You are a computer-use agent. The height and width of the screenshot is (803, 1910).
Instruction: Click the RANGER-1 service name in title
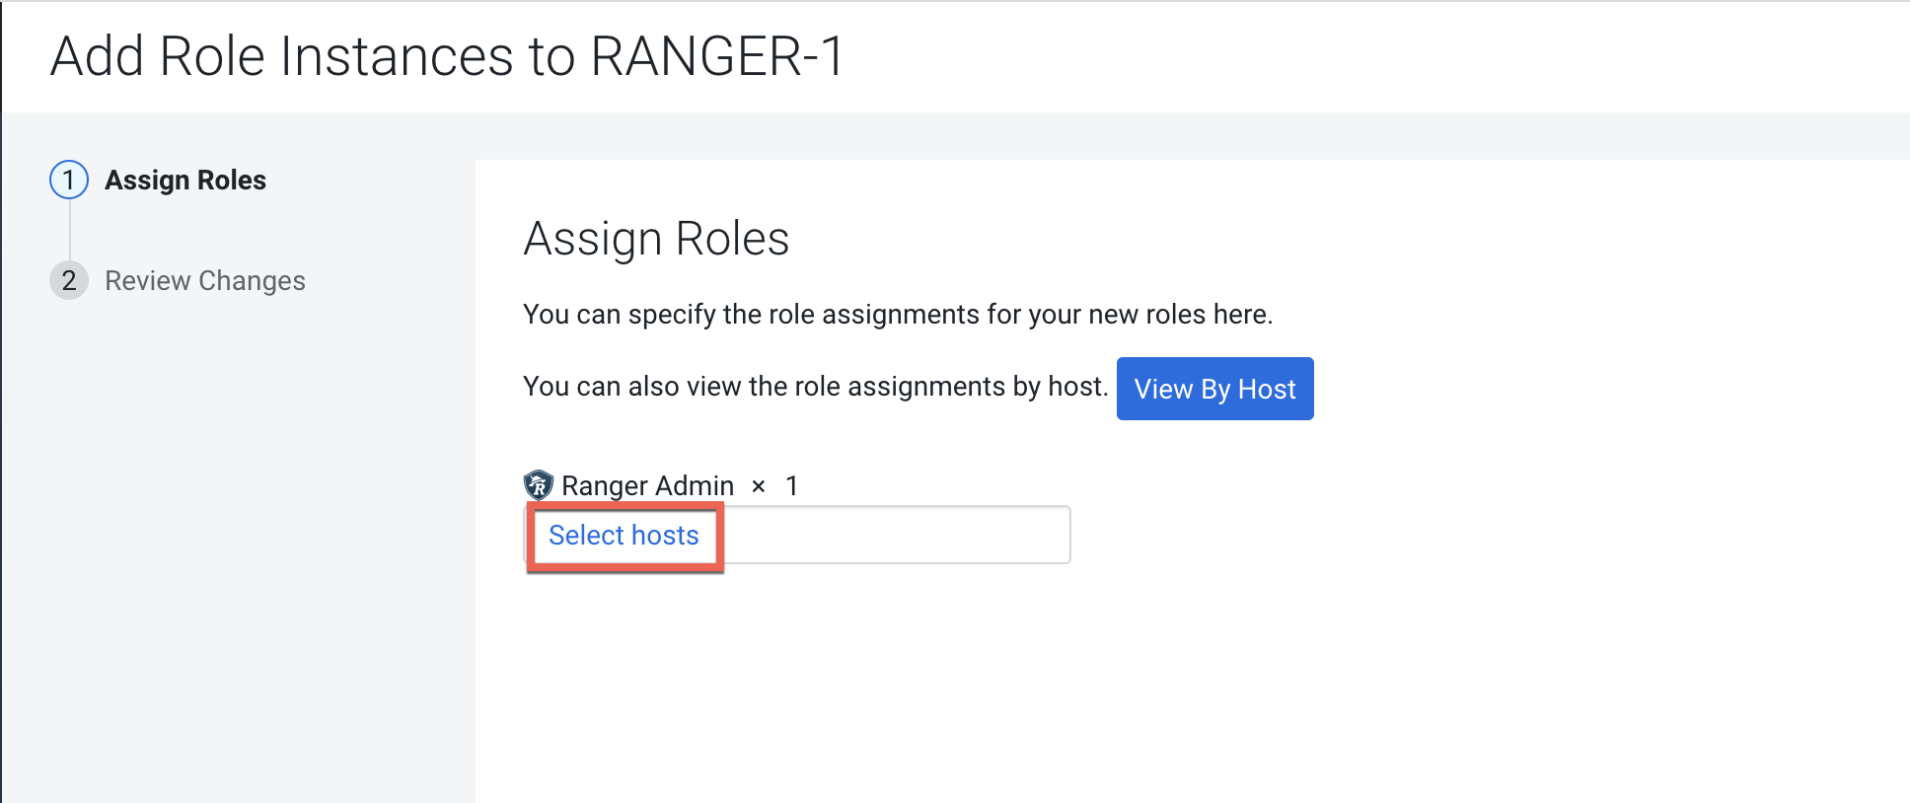[716, 56]
